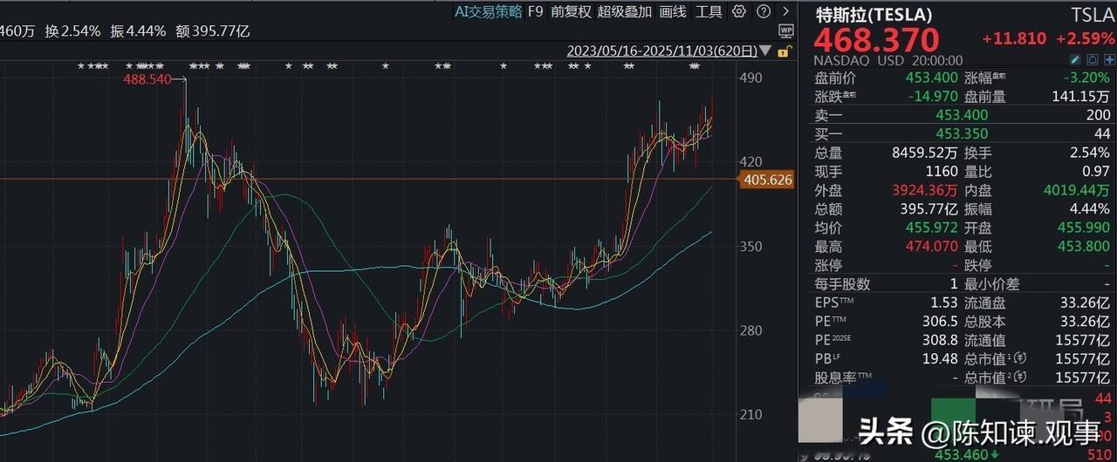Click 最低 value 453.800

[1084, 247]
